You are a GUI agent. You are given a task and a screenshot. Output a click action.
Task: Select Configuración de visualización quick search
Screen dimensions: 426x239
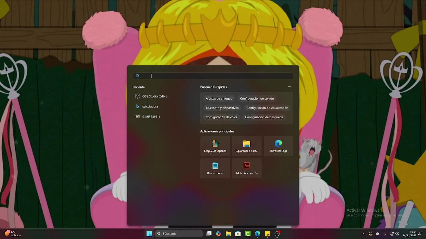[x=267, y=108]
